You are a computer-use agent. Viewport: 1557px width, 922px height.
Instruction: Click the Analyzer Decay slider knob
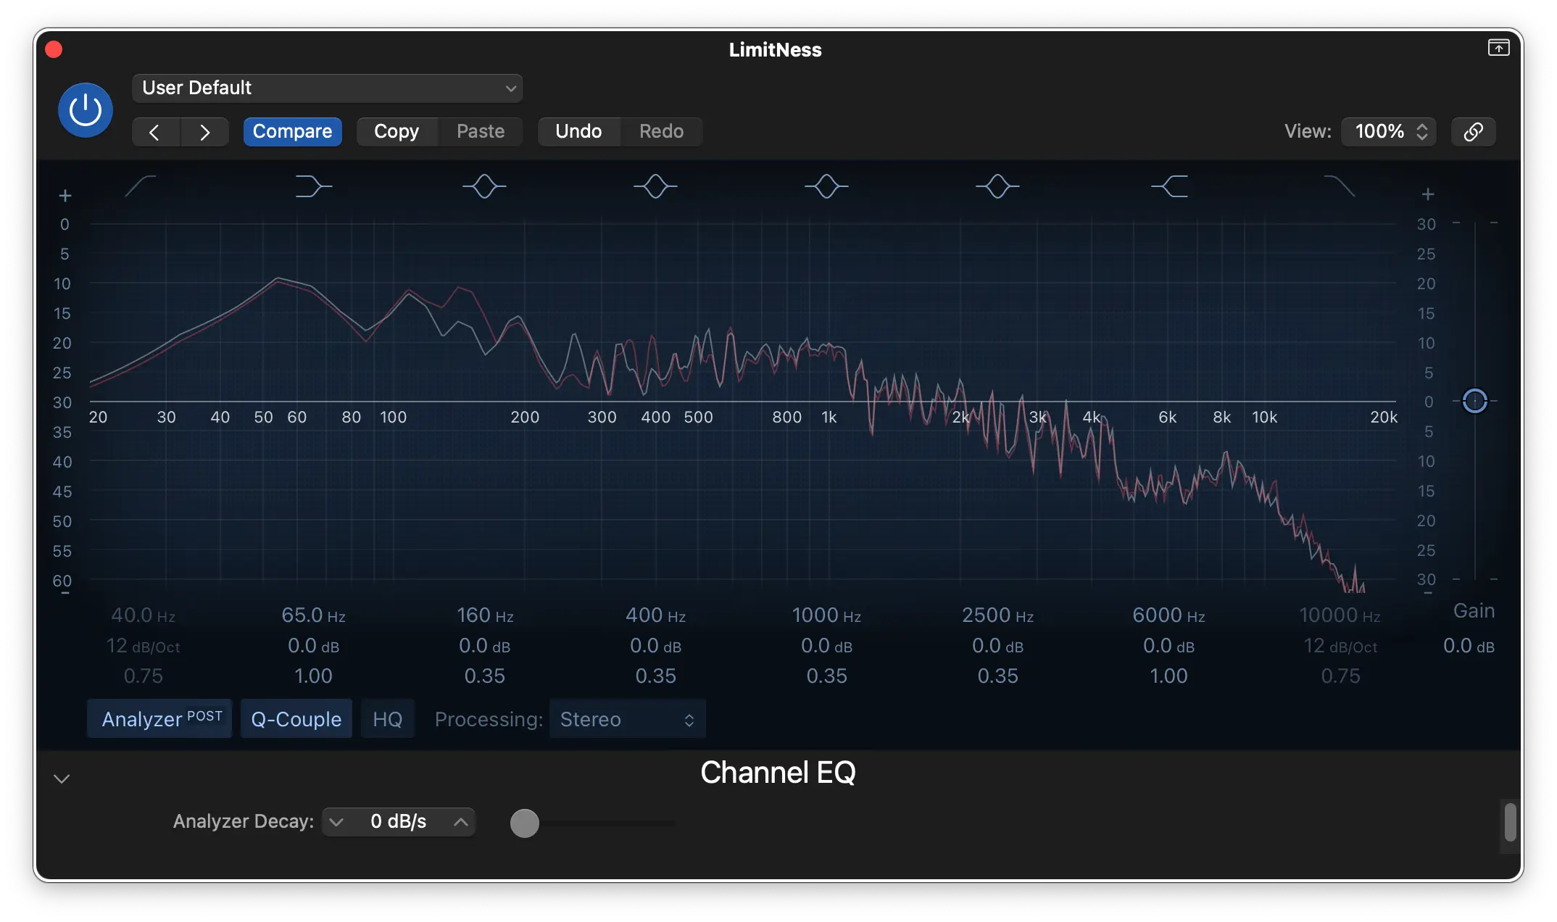point(524,823)
